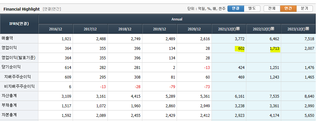Click the 2019/12 column header

click(x=160, y=29)
